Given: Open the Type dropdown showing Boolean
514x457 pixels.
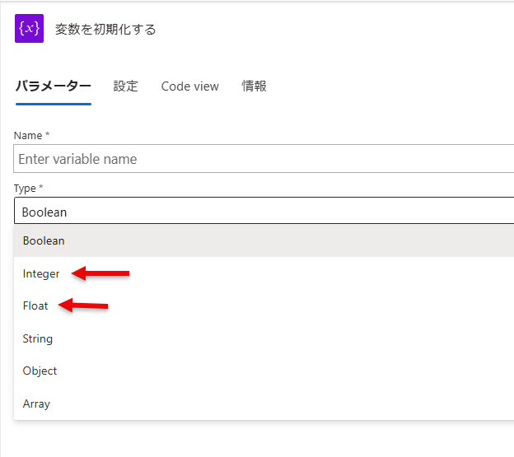Looking at the screenshot, I should tap(264, 211).
